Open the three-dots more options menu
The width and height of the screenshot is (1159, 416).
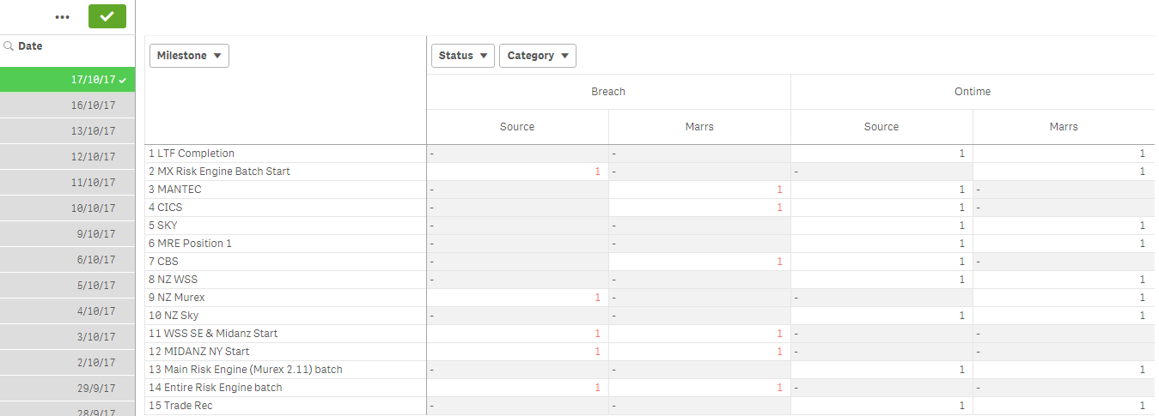pyautogui.click(x=62, y=17)
